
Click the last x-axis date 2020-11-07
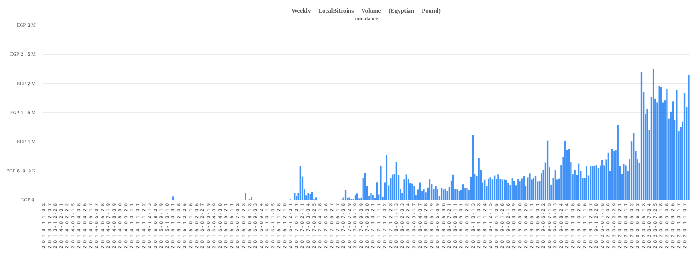point(684,225)
